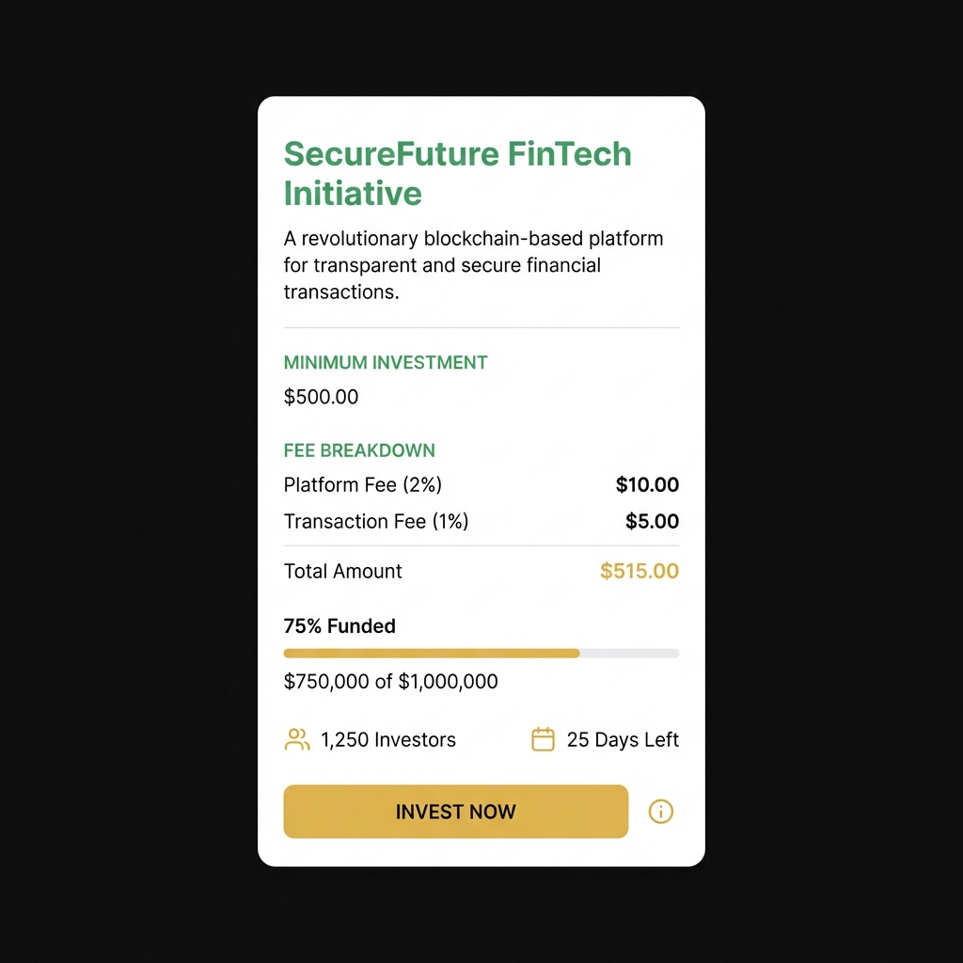Click the 75% Funded label
This screenshot has width=963, height=963.
[339, 625]
